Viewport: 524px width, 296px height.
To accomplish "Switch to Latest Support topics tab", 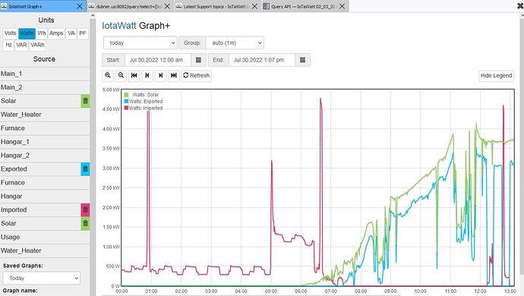I will click(214, 6).
